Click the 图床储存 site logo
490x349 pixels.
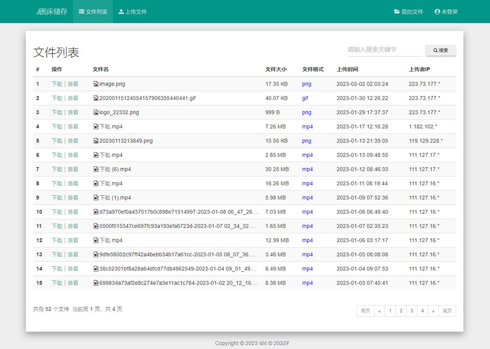[x=52, y=11]
